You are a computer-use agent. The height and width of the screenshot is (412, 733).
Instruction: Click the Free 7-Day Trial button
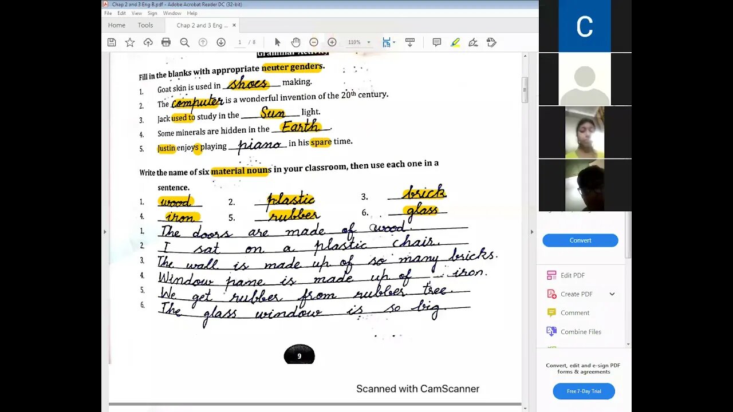584,391
